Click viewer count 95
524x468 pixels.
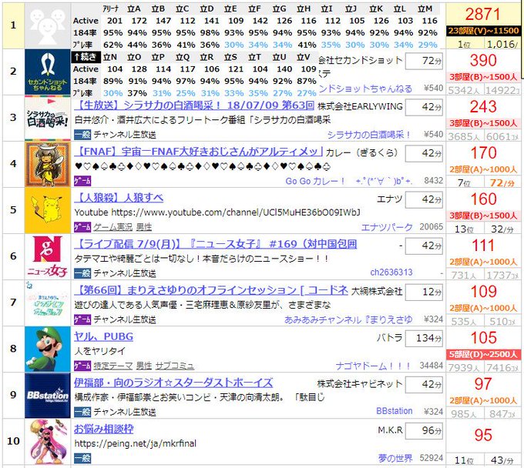(x=483, y=436)
